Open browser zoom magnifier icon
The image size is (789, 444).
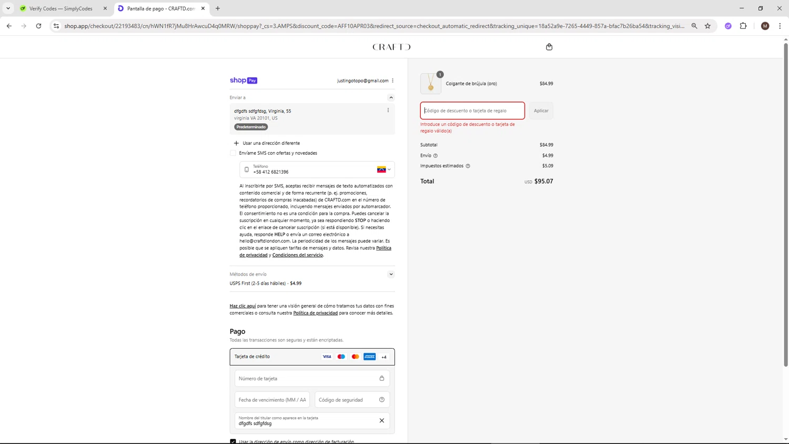pyautogui.click(x=694, y=26)
